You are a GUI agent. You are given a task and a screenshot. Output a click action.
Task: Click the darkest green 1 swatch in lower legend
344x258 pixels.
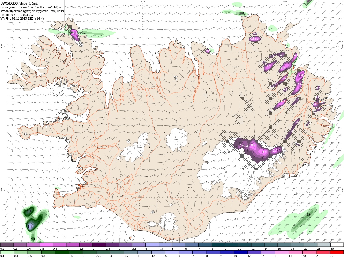pyautogui.click(x=62, y=252)
